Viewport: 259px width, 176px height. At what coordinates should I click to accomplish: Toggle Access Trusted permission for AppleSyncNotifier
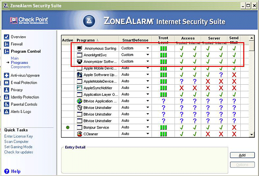pyautogui.click(x=182, y=88)
